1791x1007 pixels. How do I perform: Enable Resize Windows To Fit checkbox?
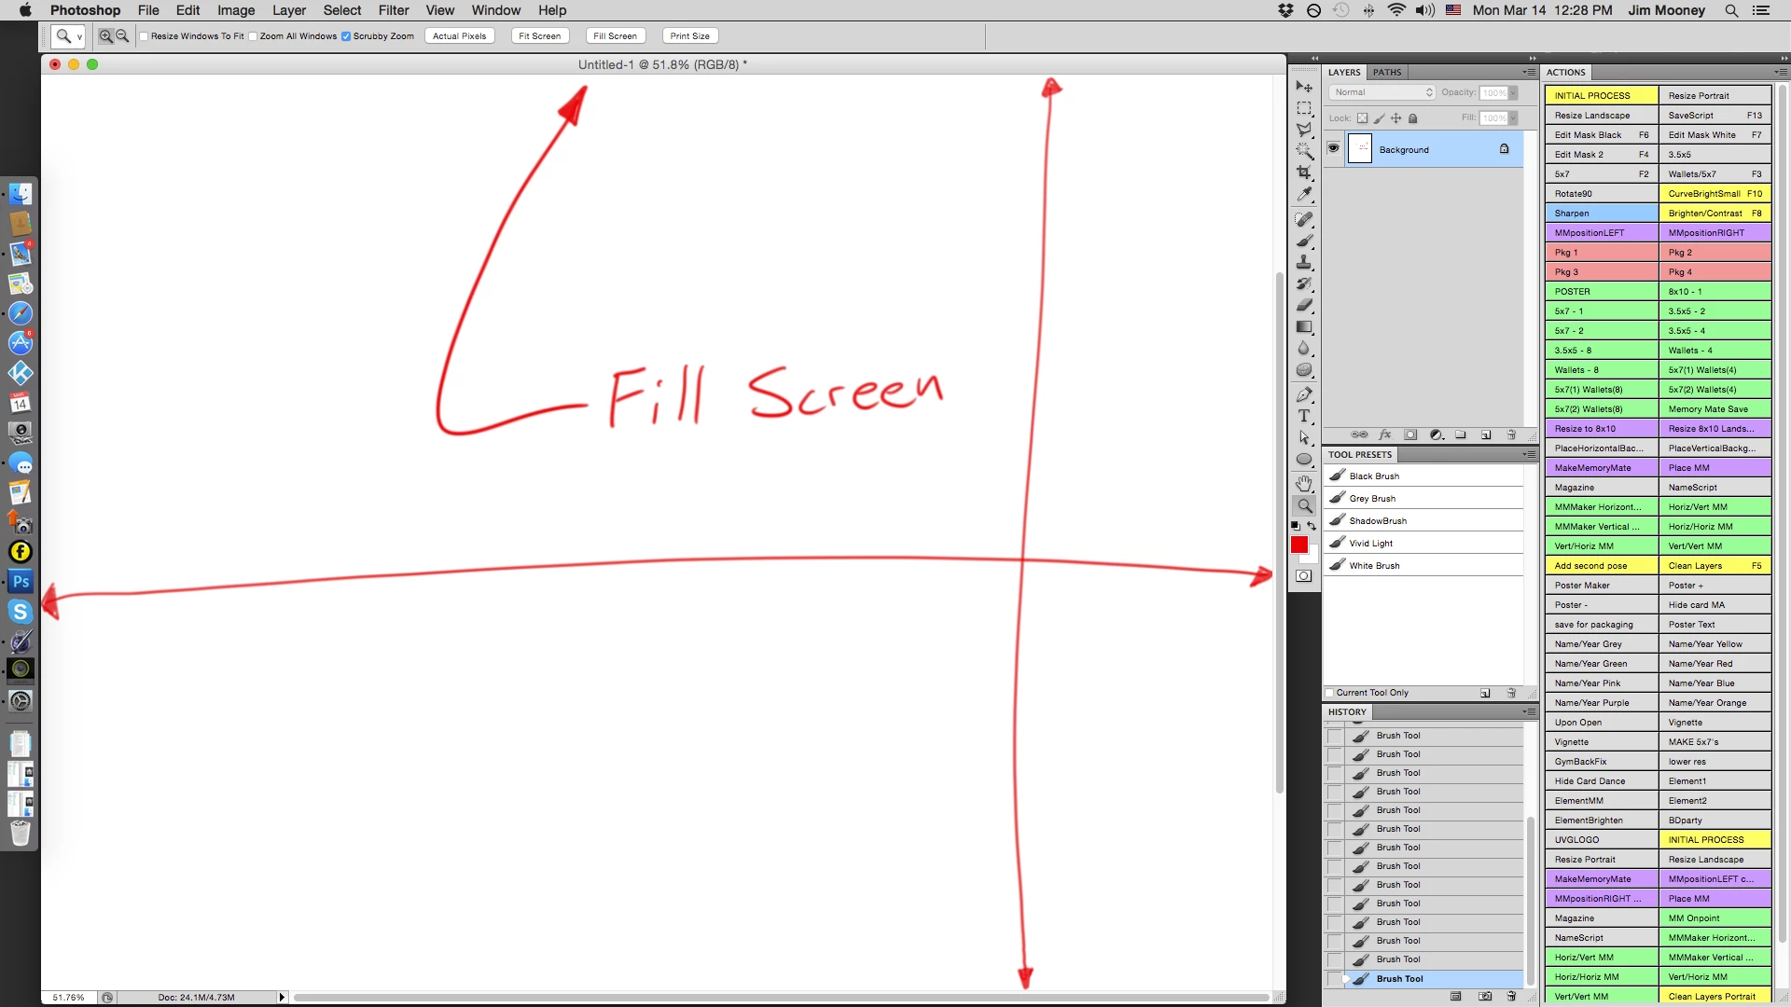(145, 36)
